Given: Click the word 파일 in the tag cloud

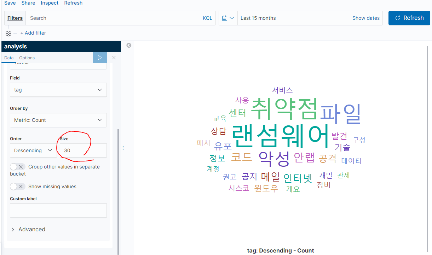Looking at the screenshot, I should click(340, 114).
